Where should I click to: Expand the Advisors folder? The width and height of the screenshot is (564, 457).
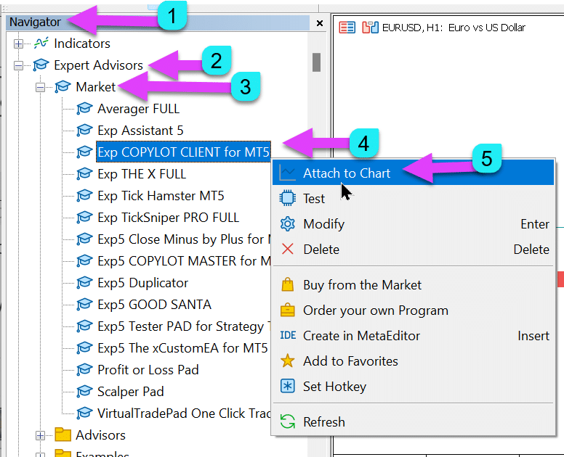pyautogui.click(x=40, y=435)
